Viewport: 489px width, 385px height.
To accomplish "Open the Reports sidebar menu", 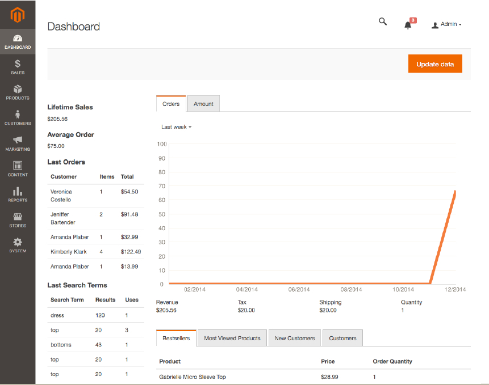I will coord(18,194).
